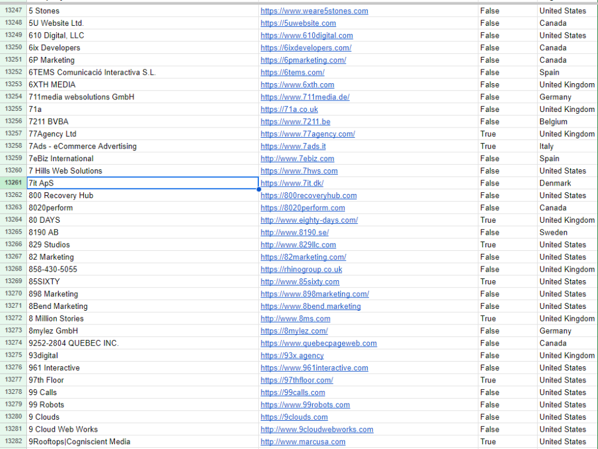Select the 'Denmark' cell

pyautogui.click(x=568, y=183)
